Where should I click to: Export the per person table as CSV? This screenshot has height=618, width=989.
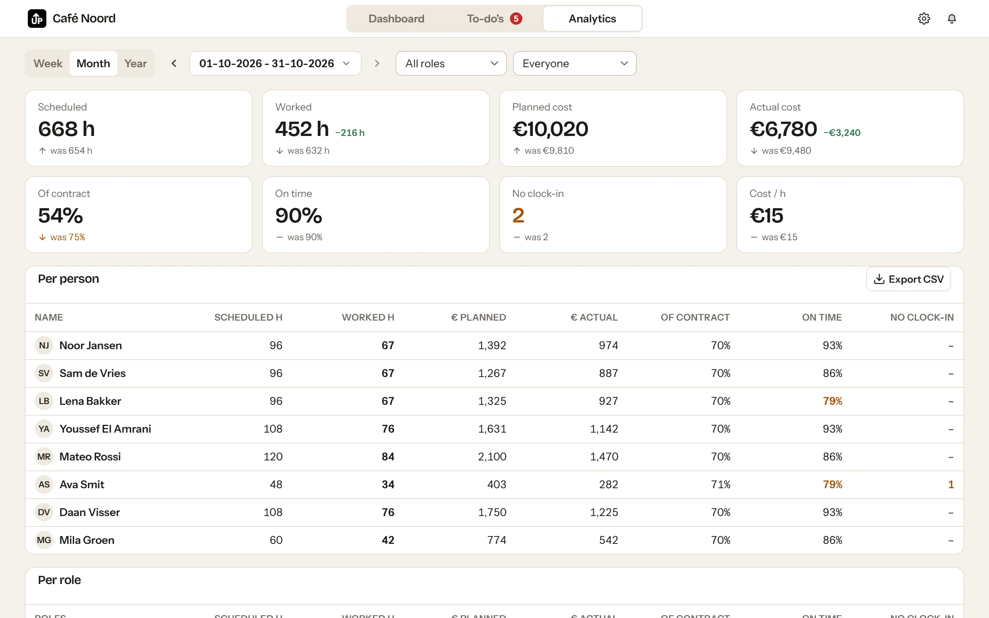tap(908, 279)
